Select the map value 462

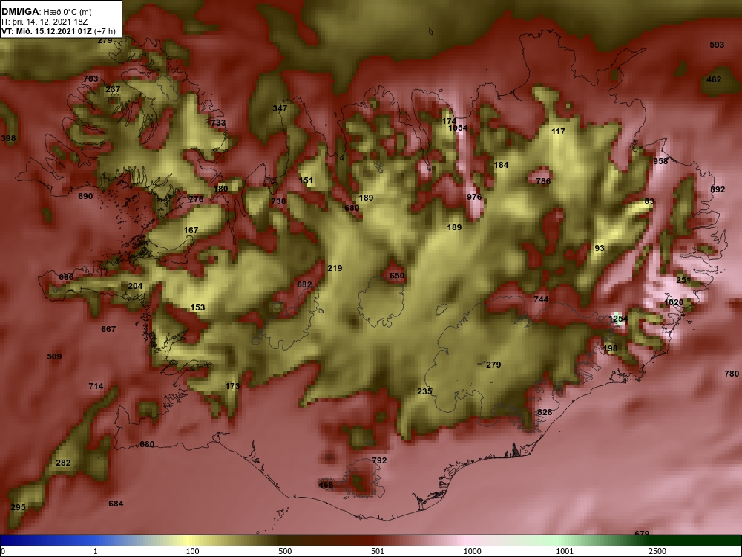click(x=714, y=79)
